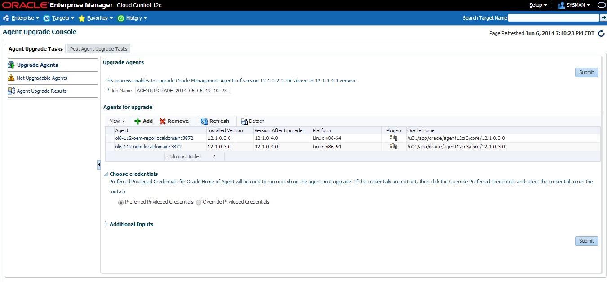Screen dimensions: 607x282
Task: Click the Upgrade Agents sidebar icon
Action: 11,65
